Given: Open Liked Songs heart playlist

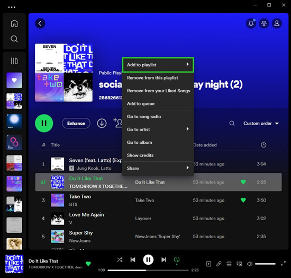Looking at the screenshot, I should (14, 81).
